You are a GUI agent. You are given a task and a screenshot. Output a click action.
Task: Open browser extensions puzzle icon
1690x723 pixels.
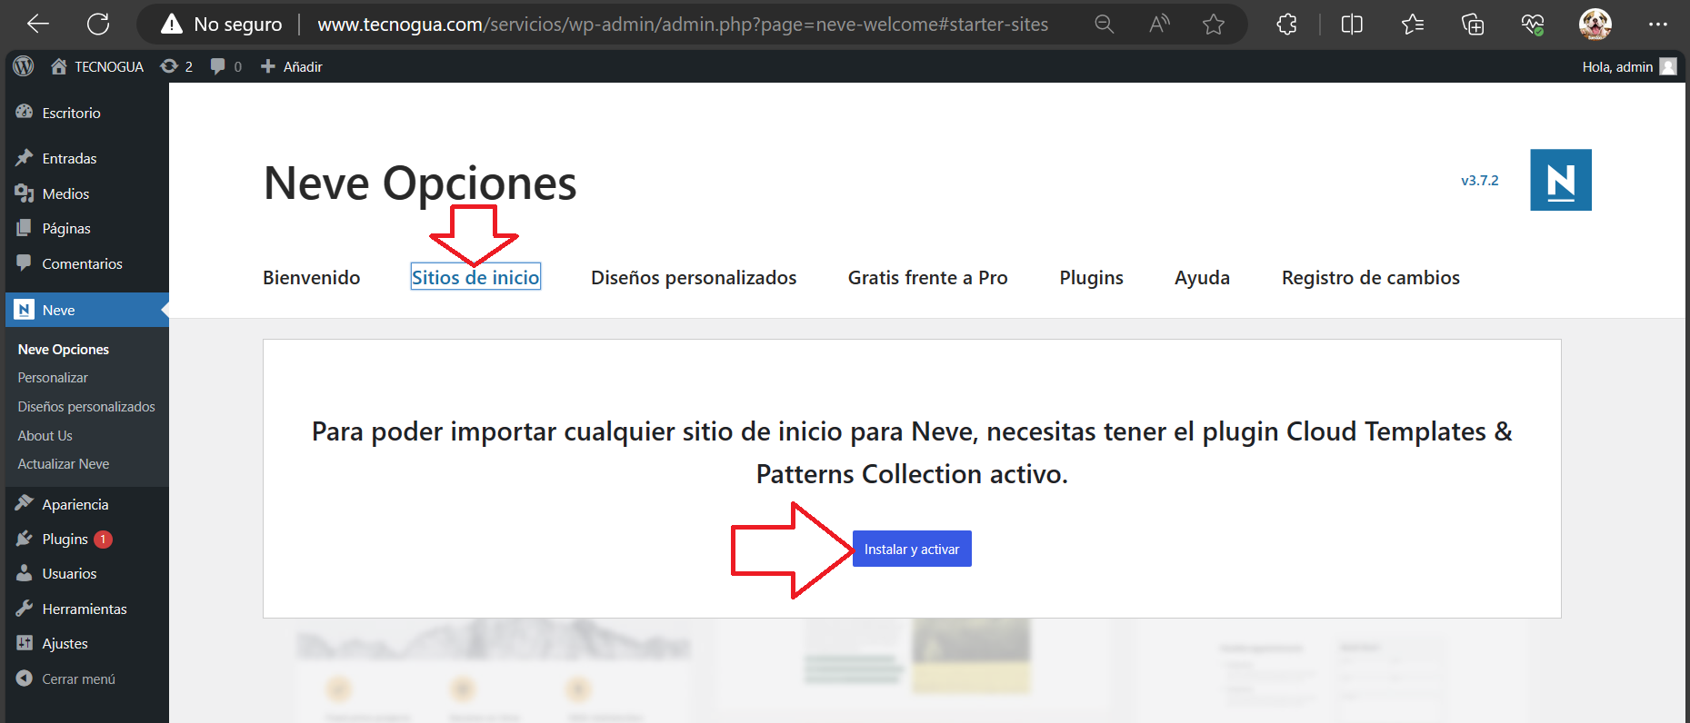tap(1287, 25)
